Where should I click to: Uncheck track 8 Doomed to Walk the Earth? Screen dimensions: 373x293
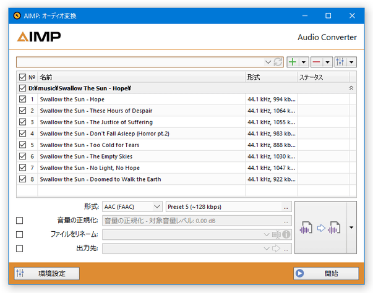pyautogui.click(x=22, y=179)
